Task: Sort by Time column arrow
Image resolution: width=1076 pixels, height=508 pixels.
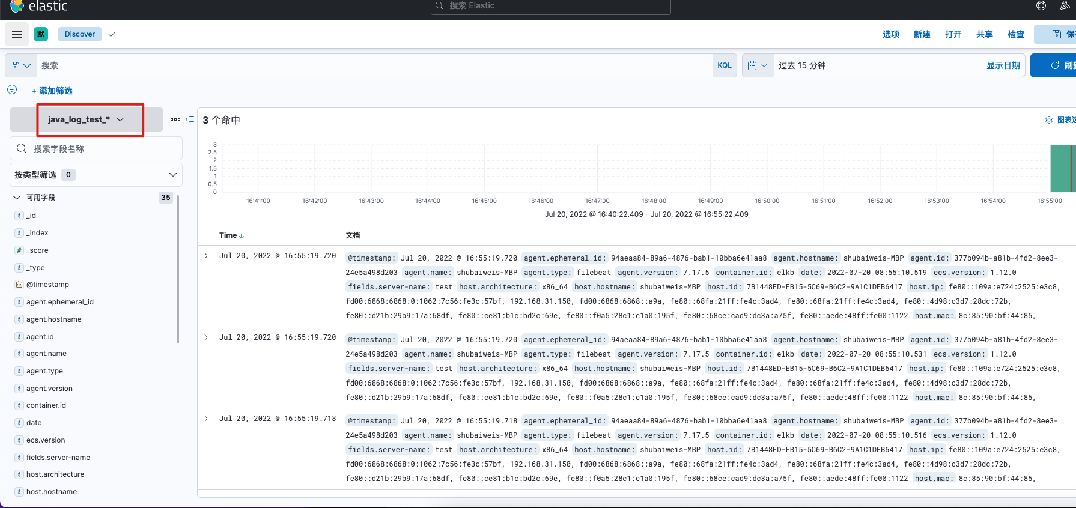Action: click(x=242, y=236)
